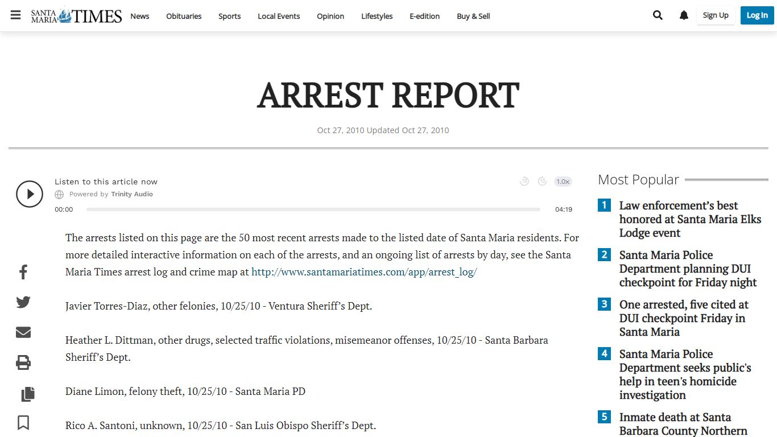Select popular item number 1 badge

pos(604,205)
